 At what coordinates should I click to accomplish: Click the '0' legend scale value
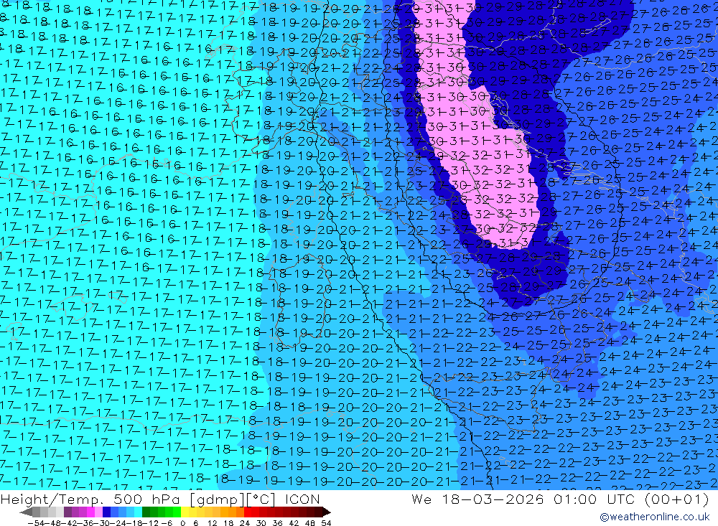pos(182,523)
